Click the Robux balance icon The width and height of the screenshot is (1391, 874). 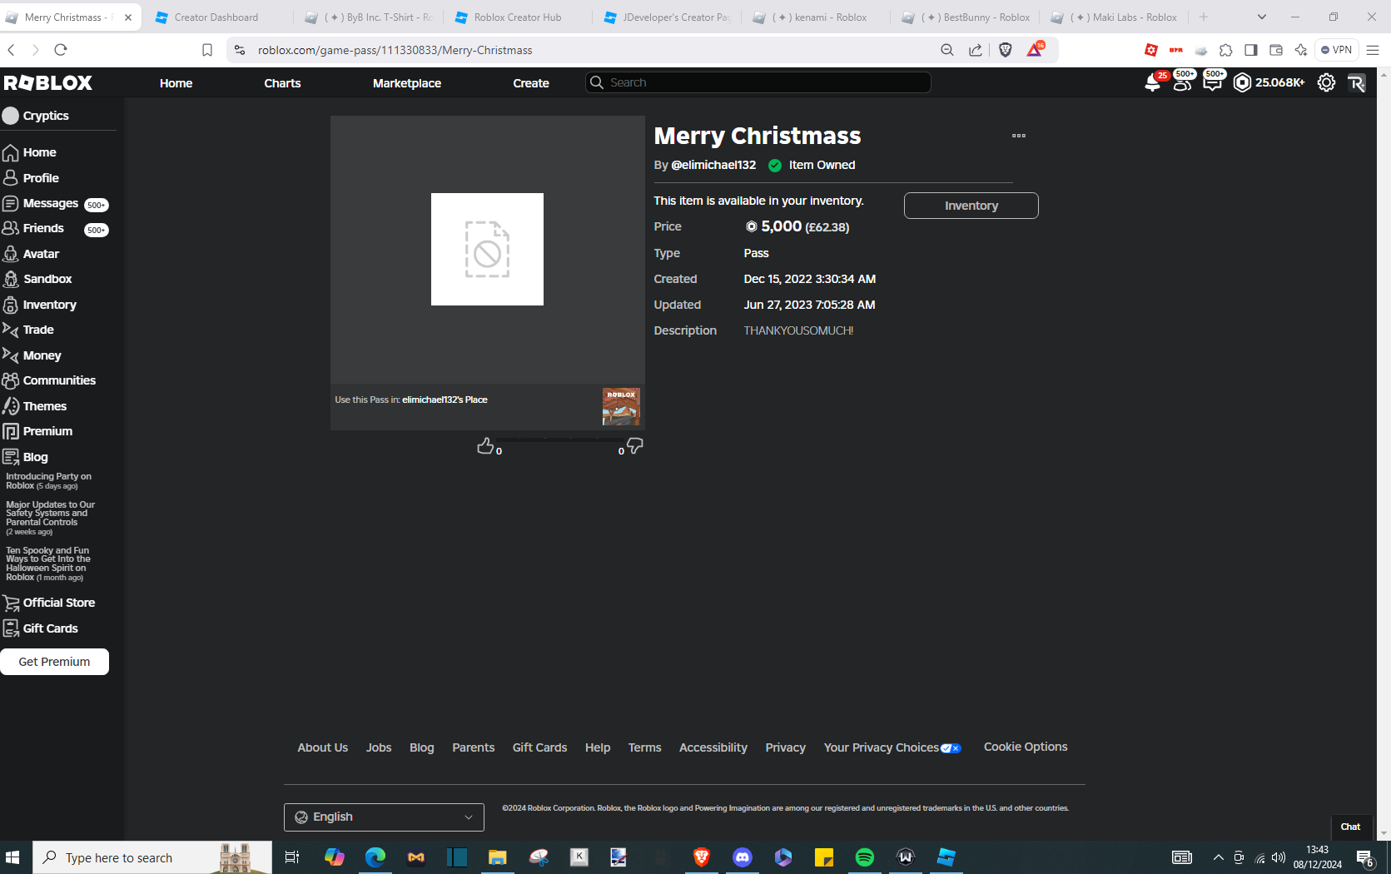[1242, 82]
